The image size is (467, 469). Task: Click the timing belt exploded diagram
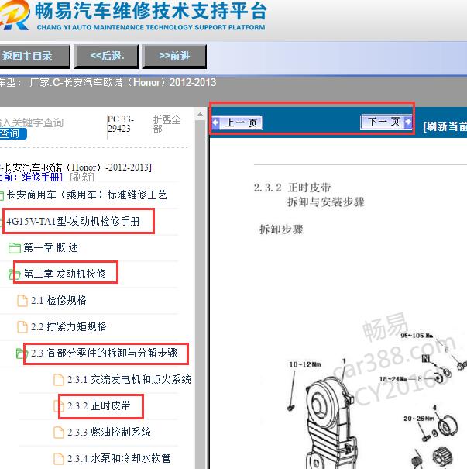[370, 399]
